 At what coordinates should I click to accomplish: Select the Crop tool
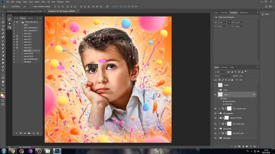(3, 30)
